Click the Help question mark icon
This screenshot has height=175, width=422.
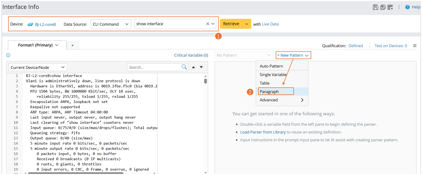click(407, 7)
